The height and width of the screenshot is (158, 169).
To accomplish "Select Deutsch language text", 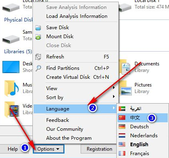I will click(139, 127).
